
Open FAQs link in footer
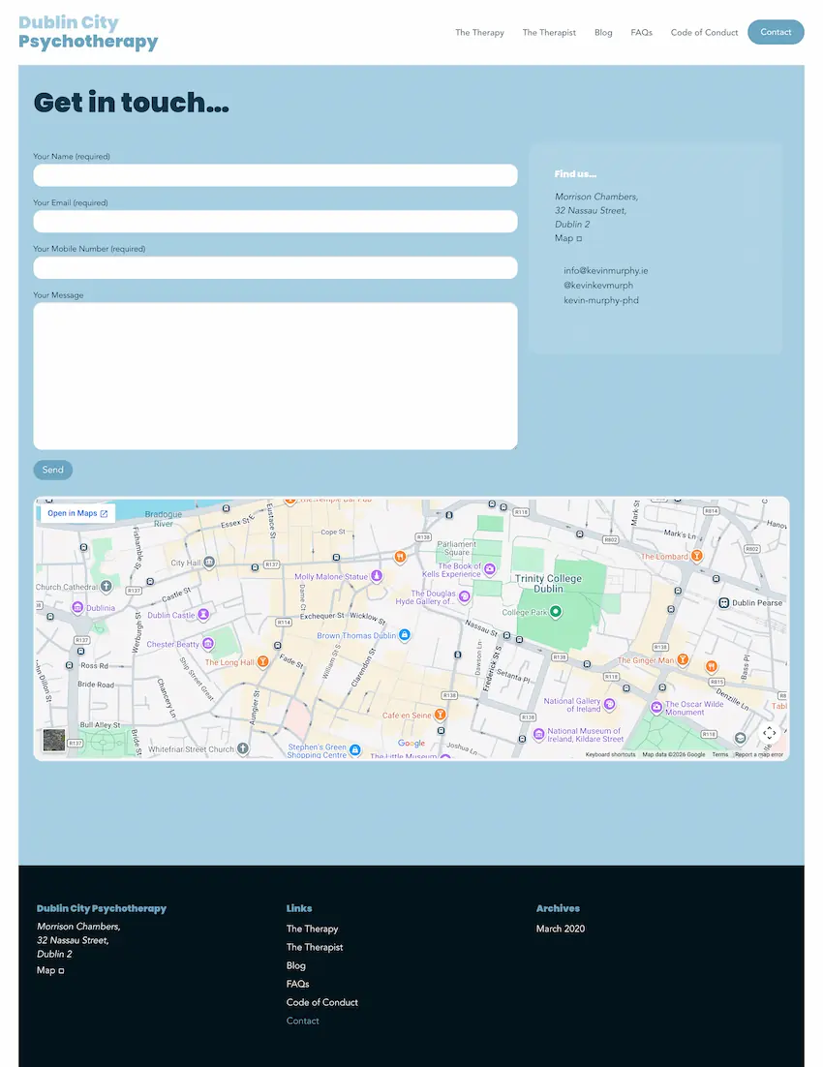pyautogui.click(x=297, y=984)
